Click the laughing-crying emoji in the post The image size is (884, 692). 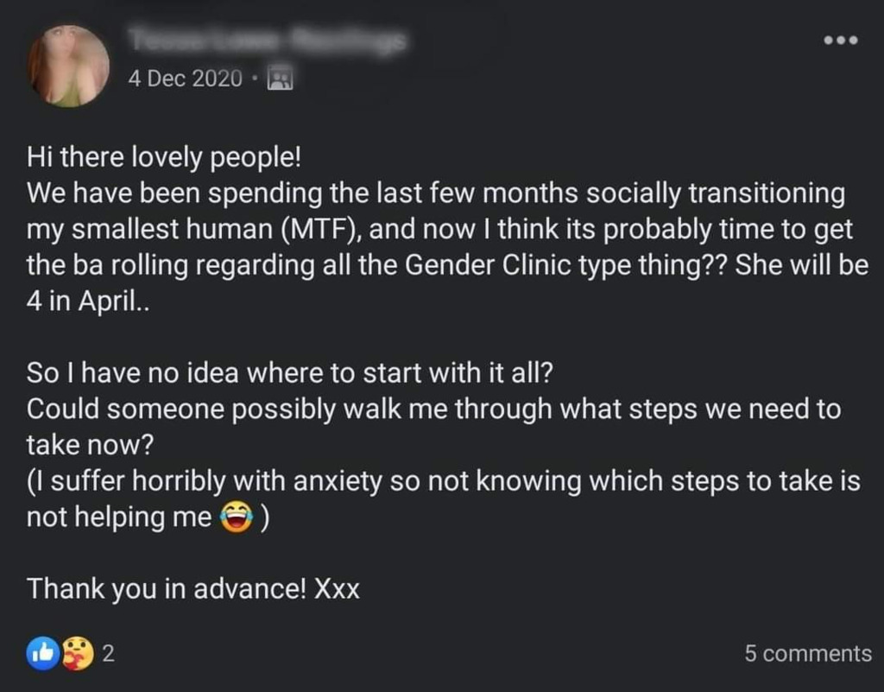point(237,518)
